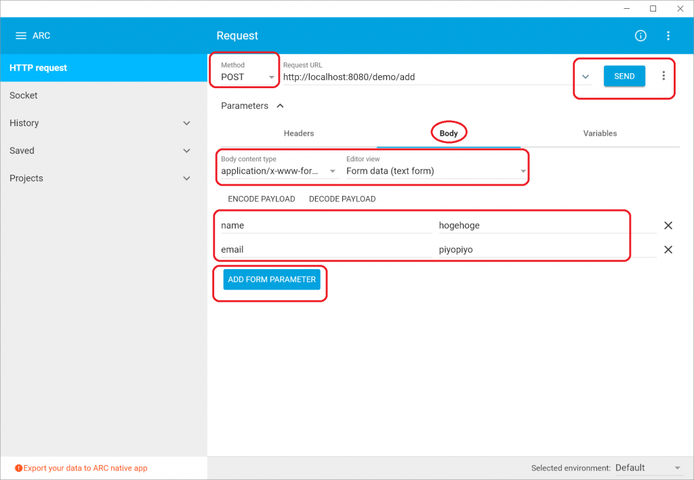Click the info icon in Request header
The height and width of the screenshot is (480, 694).
click(x=640, y=36)
